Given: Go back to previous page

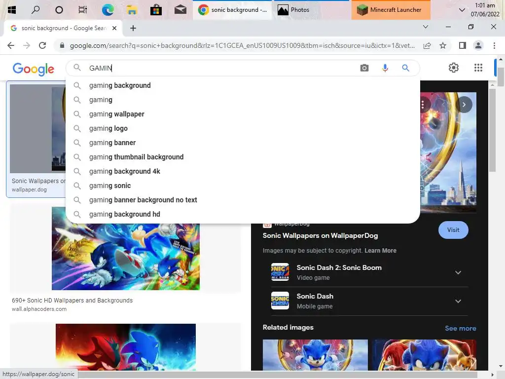Looking at the screenshot, I should tap(11, 45).
